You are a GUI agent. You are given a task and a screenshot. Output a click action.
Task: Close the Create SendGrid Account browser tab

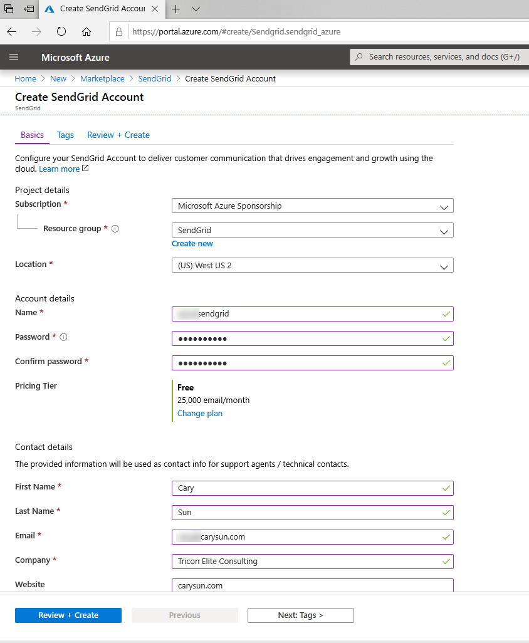(155, 9)
